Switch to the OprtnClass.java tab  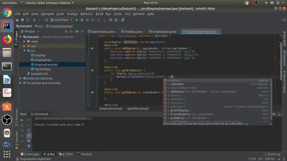(103, 32)
